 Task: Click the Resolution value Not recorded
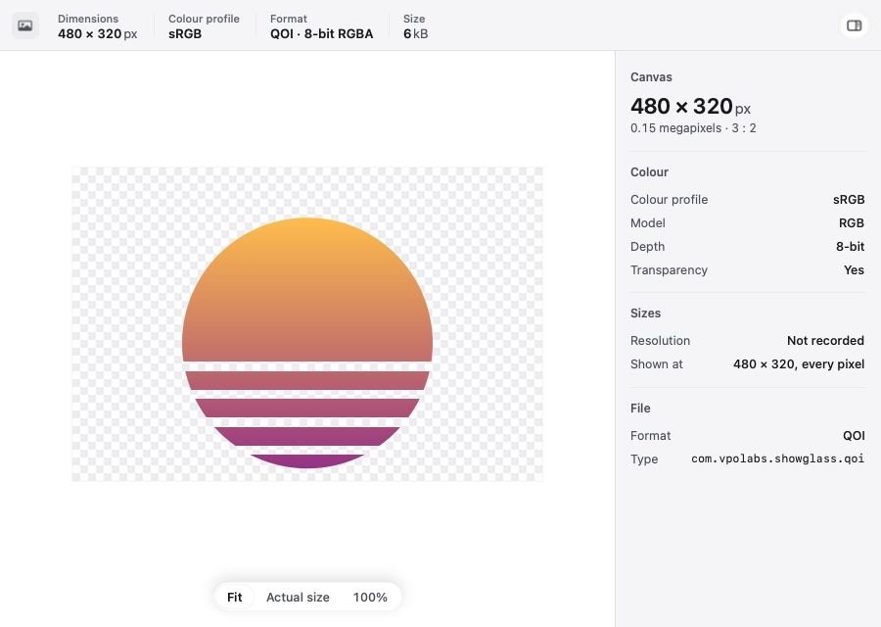(825, 341)
